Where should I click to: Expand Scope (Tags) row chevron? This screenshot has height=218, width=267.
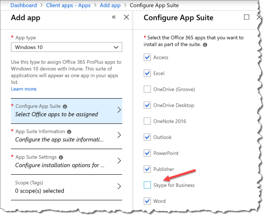[x=119, y=186]
